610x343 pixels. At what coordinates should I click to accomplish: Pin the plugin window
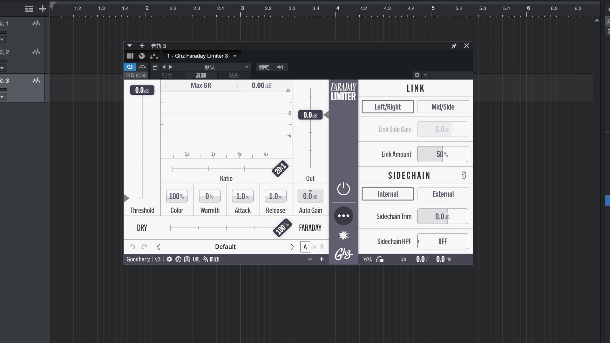tap(454, 46)
